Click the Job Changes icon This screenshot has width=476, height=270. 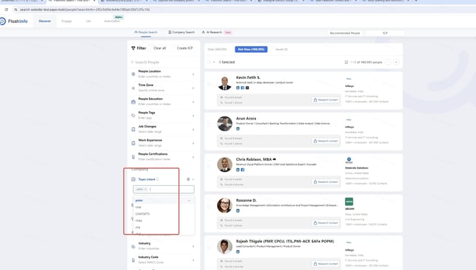pos(133,129)
